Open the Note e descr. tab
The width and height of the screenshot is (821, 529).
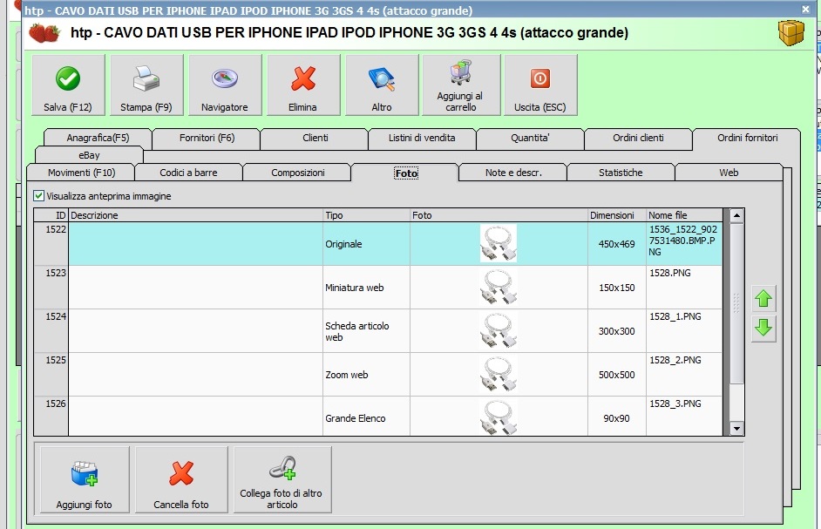point(513,173)
